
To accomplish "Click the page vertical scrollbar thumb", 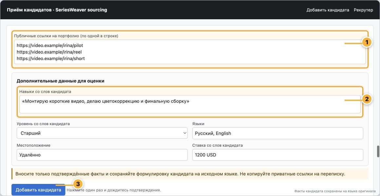I will 378,151.
